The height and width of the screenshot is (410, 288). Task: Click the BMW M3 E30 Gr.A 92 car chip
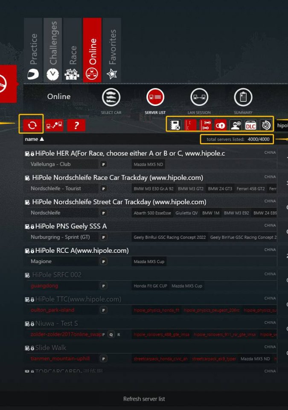(x=154, y=189)
